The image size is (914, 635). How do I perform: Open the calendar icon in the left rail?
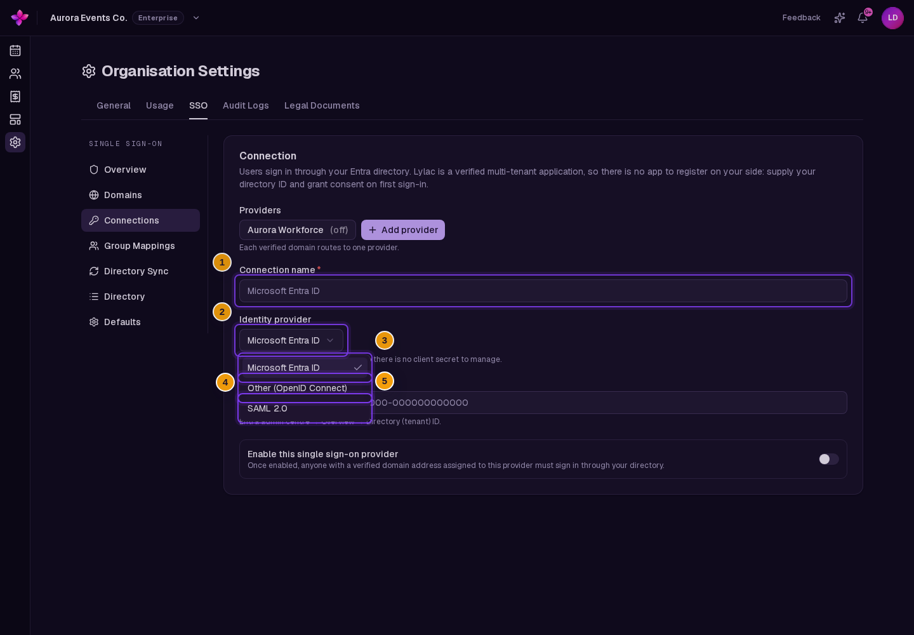coord(15,51)
